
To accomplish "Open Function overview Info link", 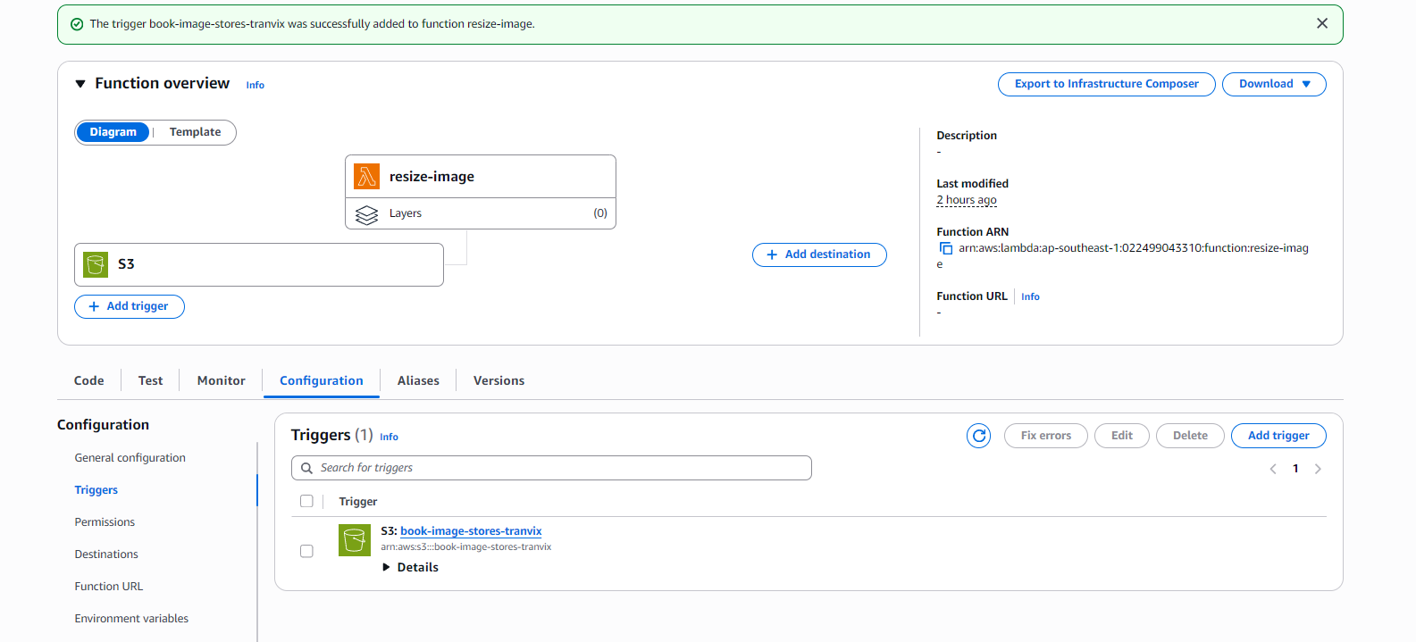I will point(256,85).
